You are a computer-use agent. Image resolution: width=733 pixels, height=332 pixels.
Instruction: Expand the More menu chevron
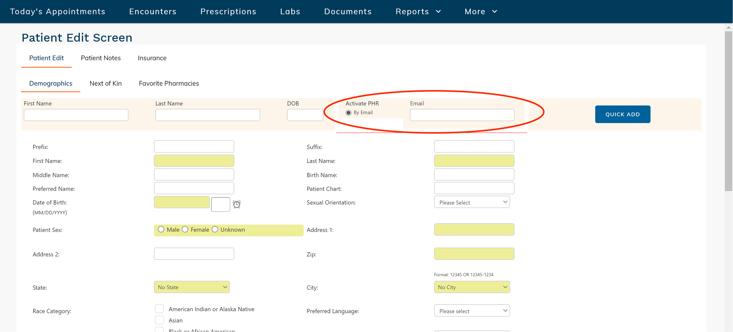point(495,11)
